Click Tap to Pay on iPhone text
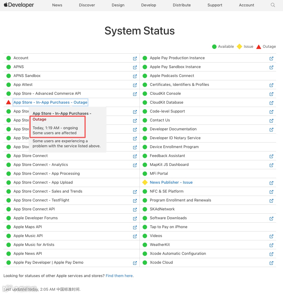The height and width of the screenshot is (294, 283). coord(168,227)
